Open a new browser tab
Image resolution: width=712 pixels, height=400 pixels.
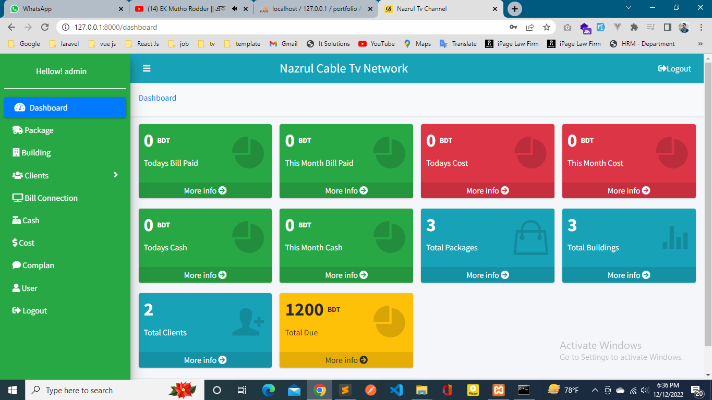(x=515, y=9)
